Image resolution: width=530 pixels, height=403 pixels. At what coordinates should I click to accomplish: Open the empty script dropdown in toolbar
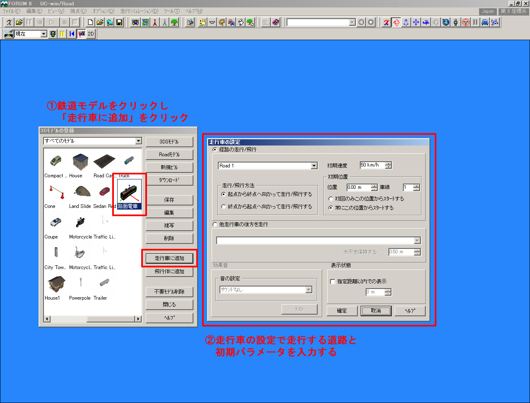(352, 22)
